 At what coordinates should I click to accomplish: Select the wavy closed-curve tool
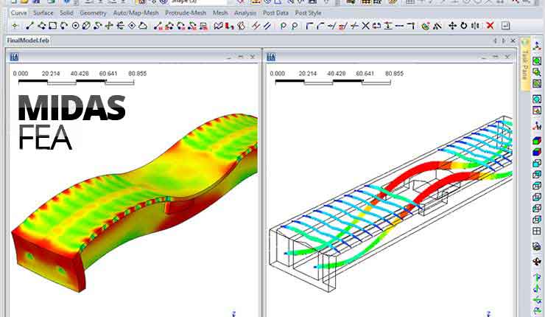tap(218, 26)
